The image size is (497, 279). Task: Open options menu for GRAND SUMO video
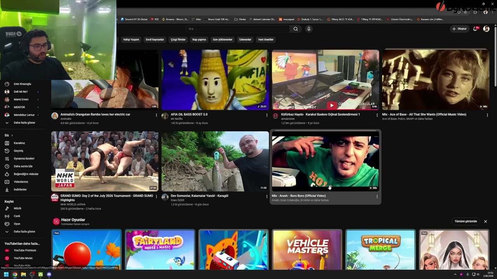click(156, 196)
